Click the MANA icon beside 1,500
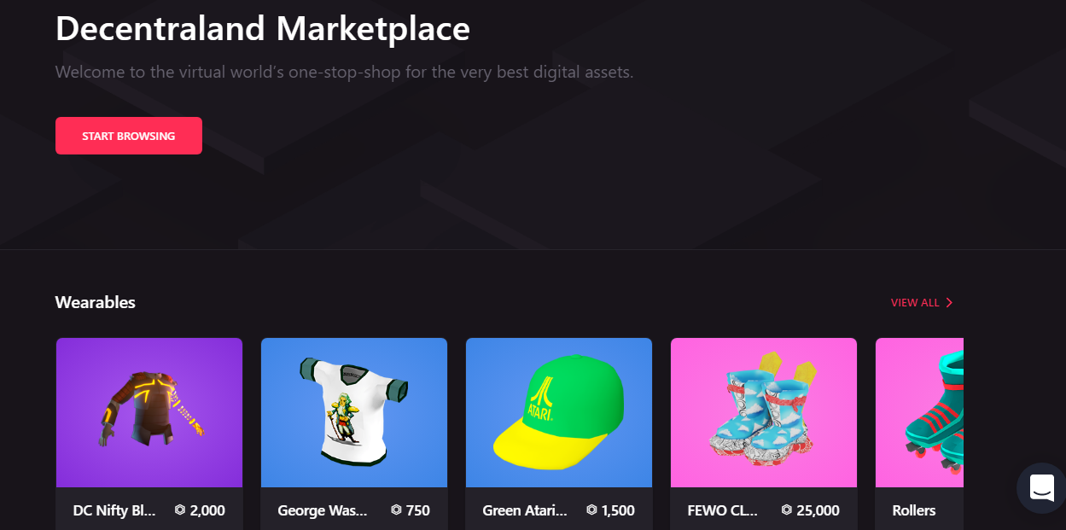Image resolution: width=1066 pixels, height=530 pixels. point(591,510)
